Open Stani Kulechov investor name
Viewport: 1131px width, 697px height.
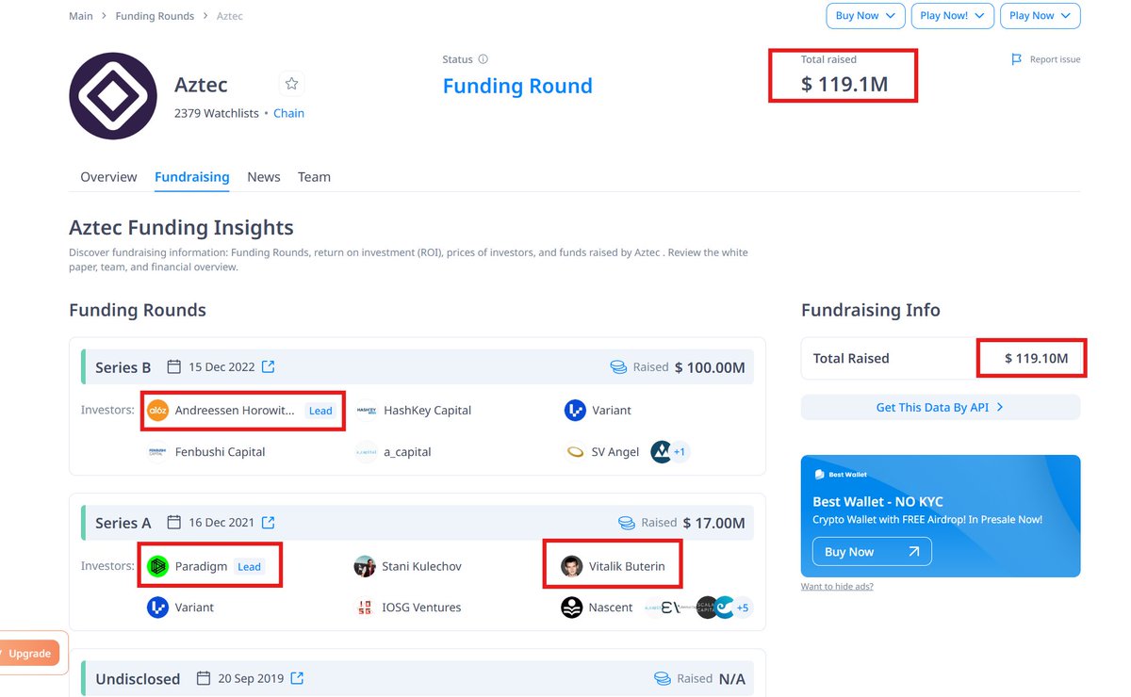pyautogui.click(x=421, y=567)
